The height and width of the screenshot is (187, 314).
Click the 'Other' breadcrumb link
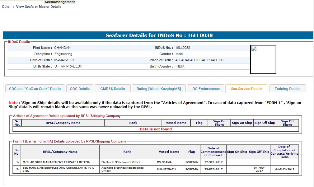coord(6,7)
